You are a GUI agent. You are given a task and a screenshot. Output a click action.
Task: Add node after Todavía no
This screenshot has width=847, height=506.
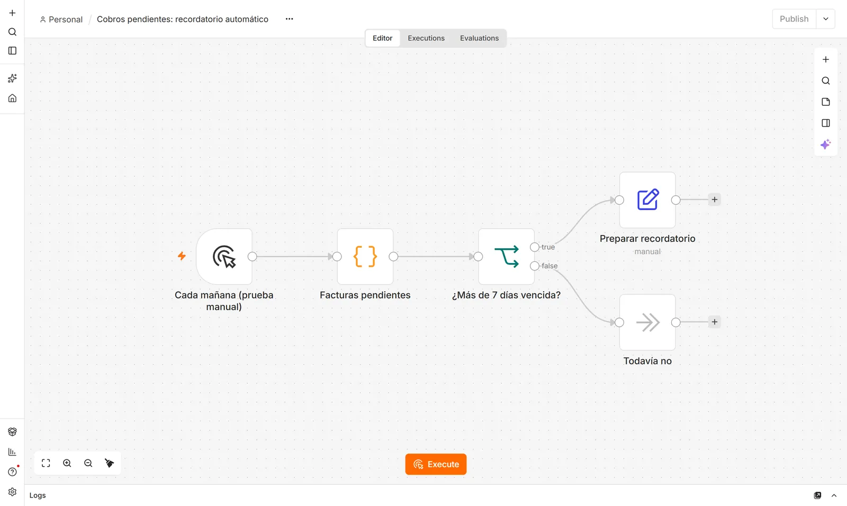click(x=715, y=322)
